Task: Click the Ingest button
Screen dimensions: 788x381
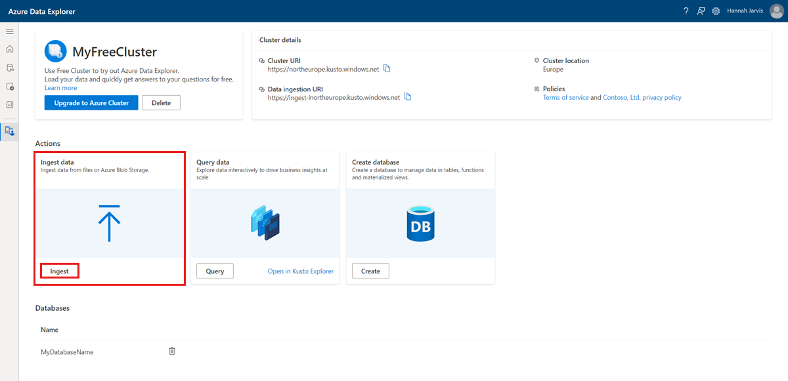Action: coord(60,271)
